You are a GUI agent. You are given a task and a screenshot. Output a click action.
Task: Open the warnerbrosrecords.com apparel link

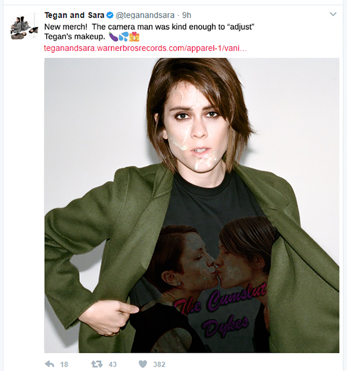145,48
